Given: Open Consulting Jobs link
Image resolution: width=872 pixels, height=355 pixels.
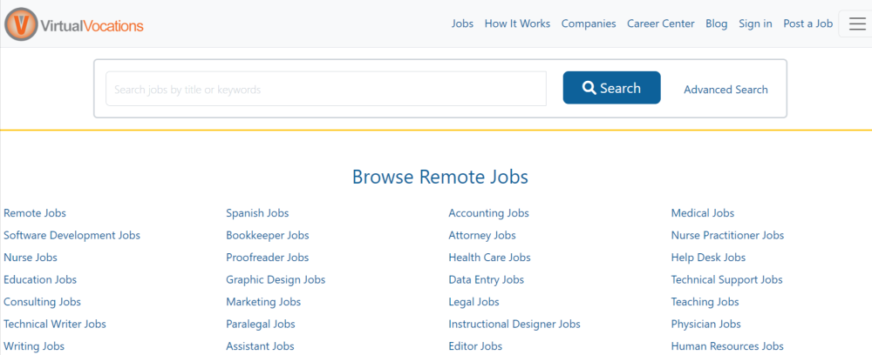Looking at the screenshot, I should (42, 302).
